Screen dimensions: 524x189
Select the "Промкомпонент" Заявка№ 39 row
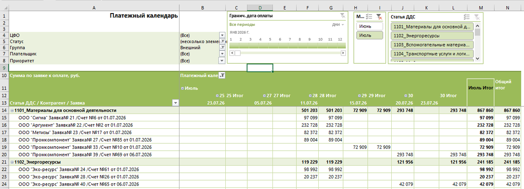pyautogui.click(x=94, y=154)
